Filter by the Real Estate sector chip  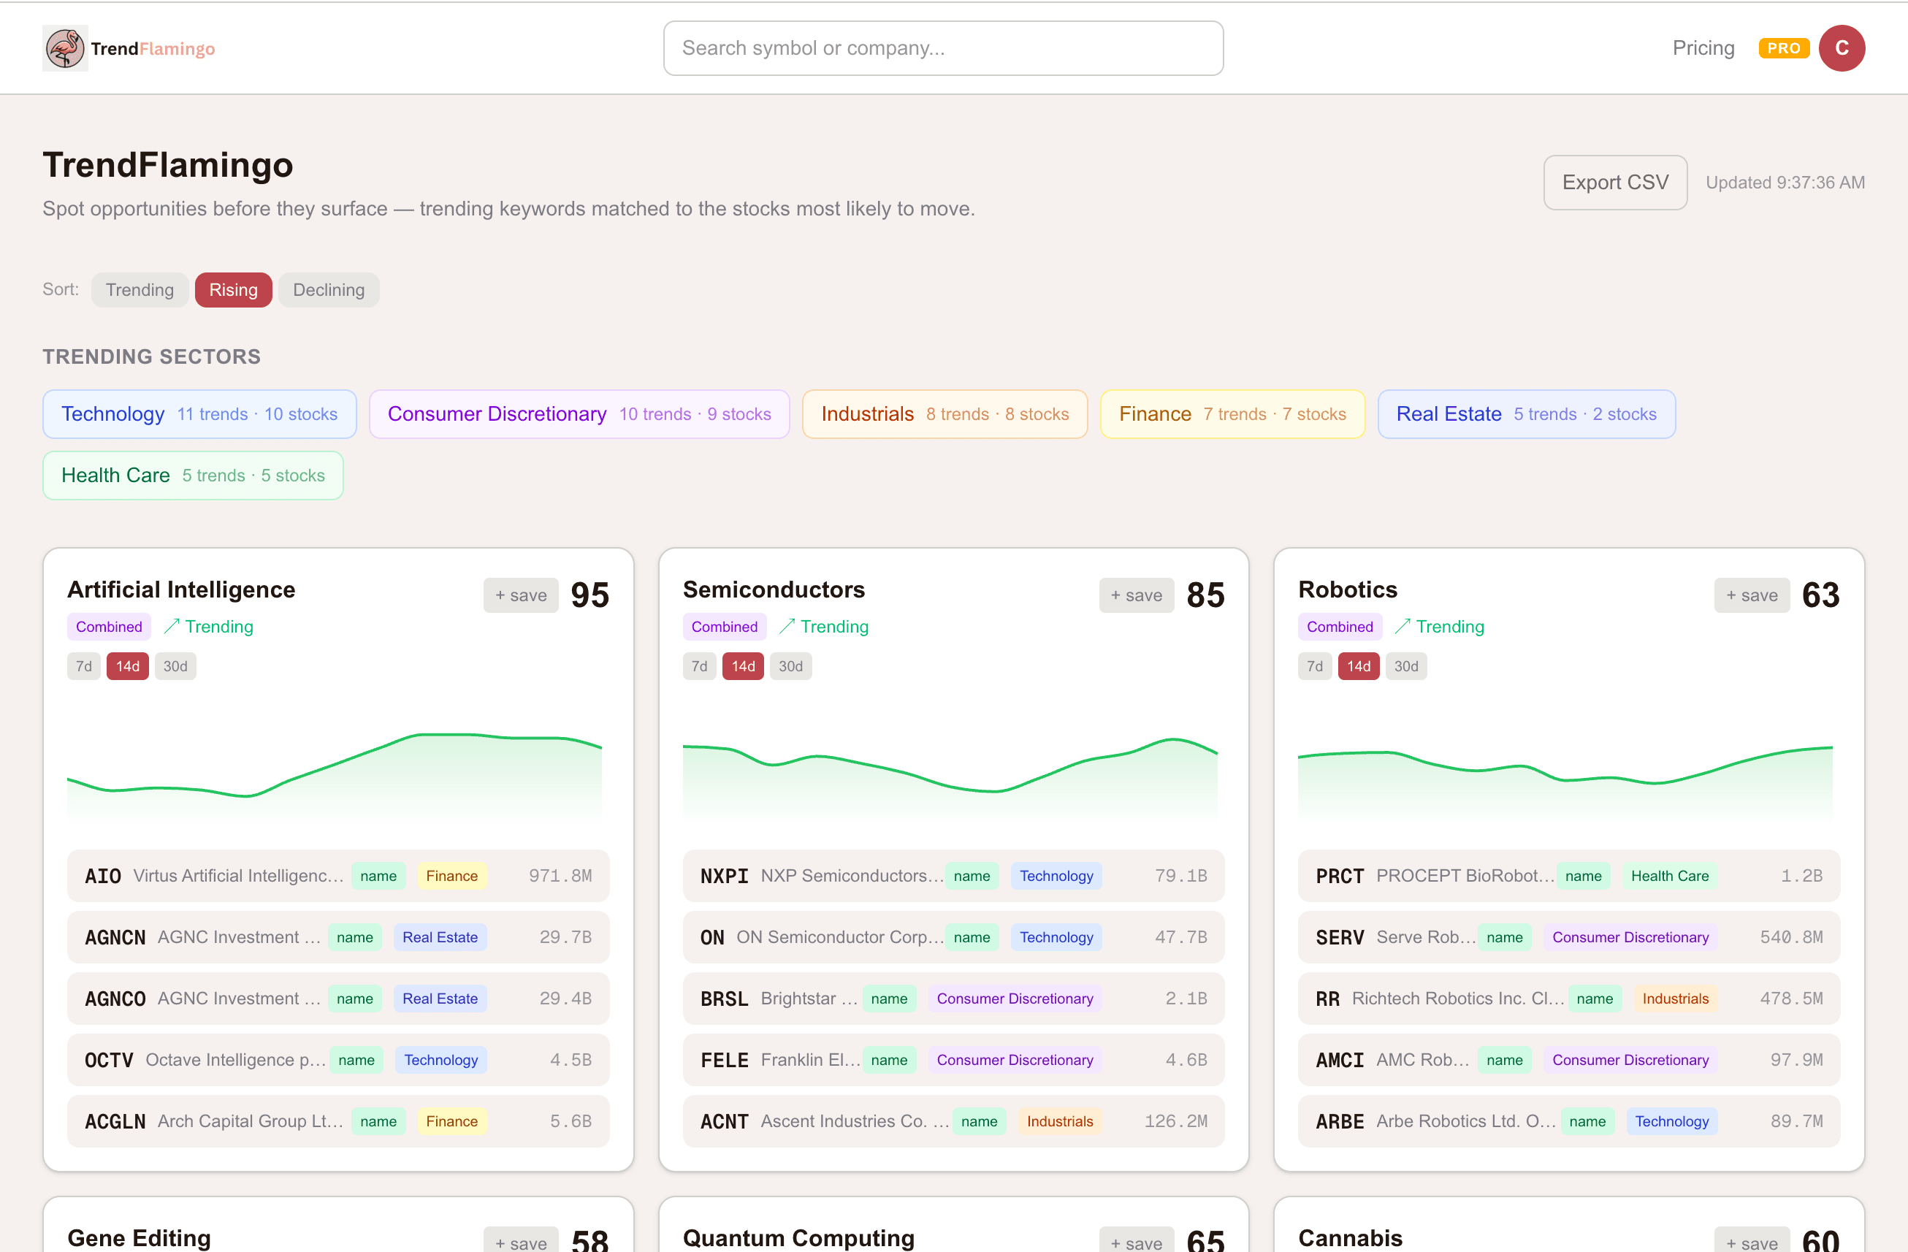1527,413
